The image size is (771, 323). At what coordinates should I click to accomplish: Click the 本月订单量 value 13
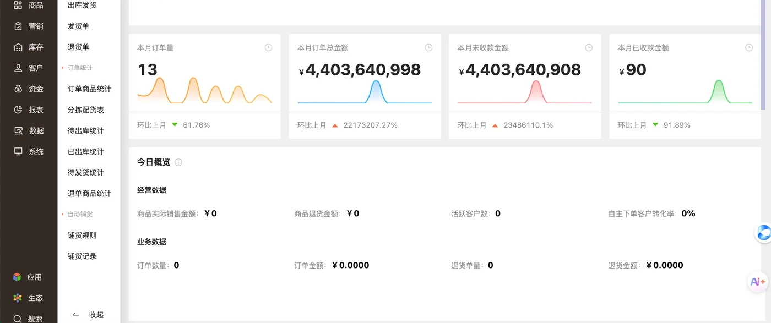pyautogui.click(x=147, y=70)
